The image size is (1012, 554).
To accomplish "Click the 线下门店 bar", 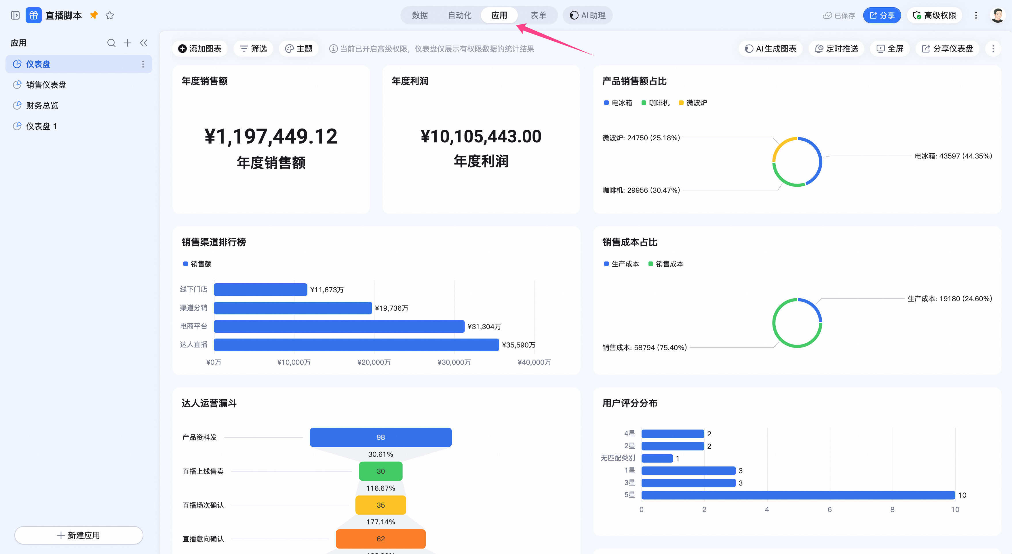I will click(260, 289).
